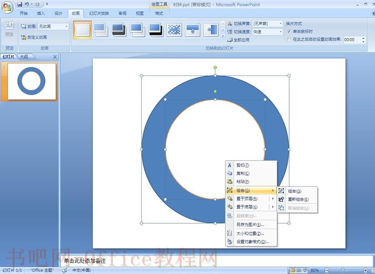Select the dissolve checkerboard transition icon
This screenshot has width=375, height=274.
click(174, 30)
